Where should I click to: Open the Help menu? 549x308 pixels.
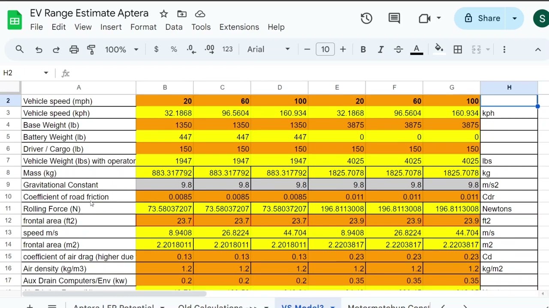point(276,27)
